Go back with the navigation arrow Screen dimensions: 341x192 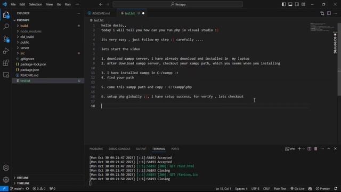pyautogui.click(x=101, y=4)
